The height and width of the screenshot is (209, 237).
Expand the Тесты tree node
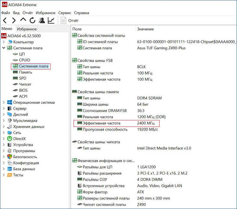[x=4, y=175]
